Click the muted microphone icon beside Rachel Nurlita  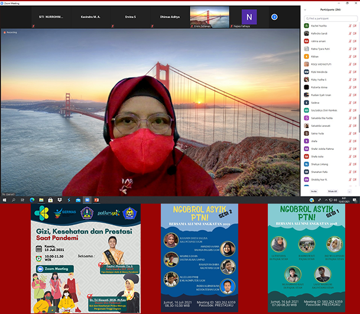(349, 27)
